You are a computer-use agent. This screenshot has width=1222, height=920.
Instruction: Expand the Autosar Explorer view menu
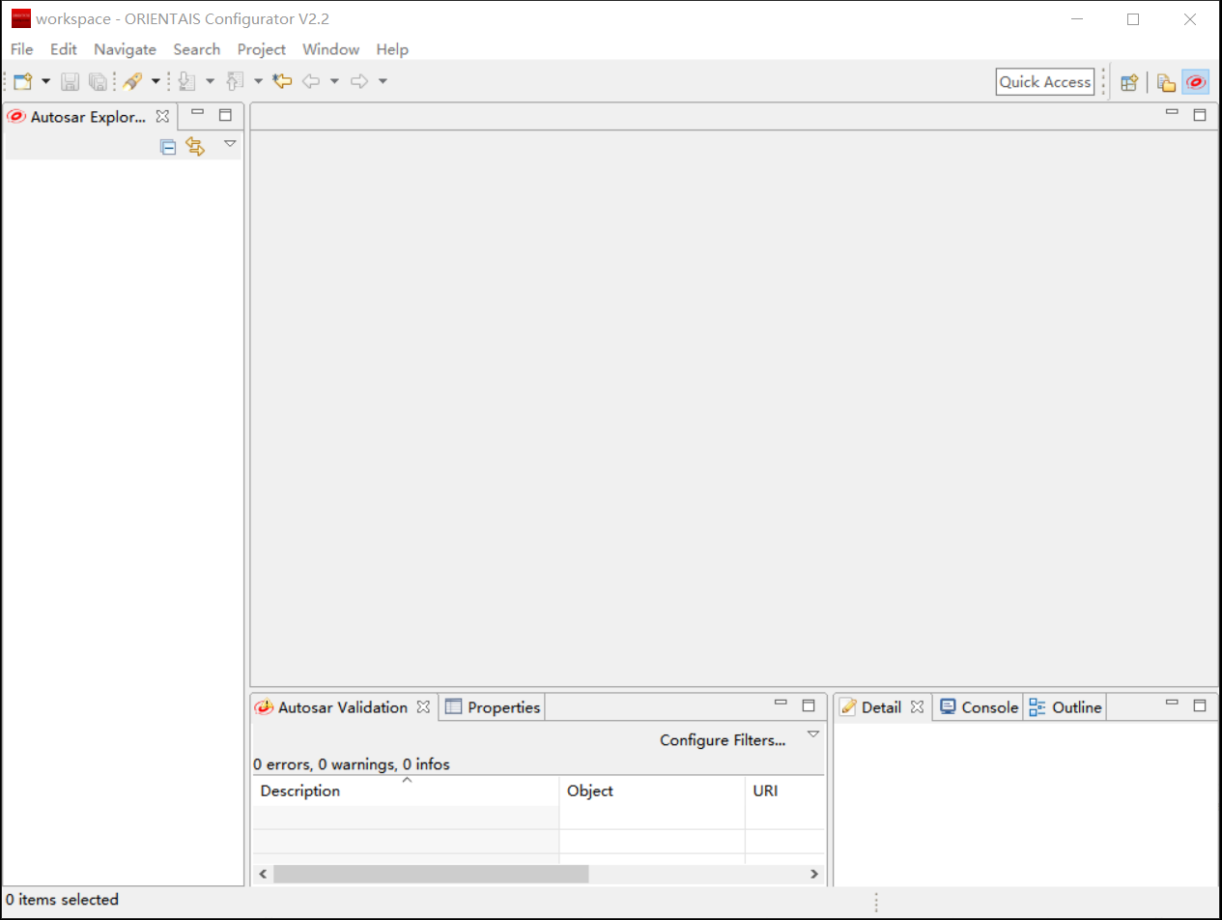coord(230,144)
